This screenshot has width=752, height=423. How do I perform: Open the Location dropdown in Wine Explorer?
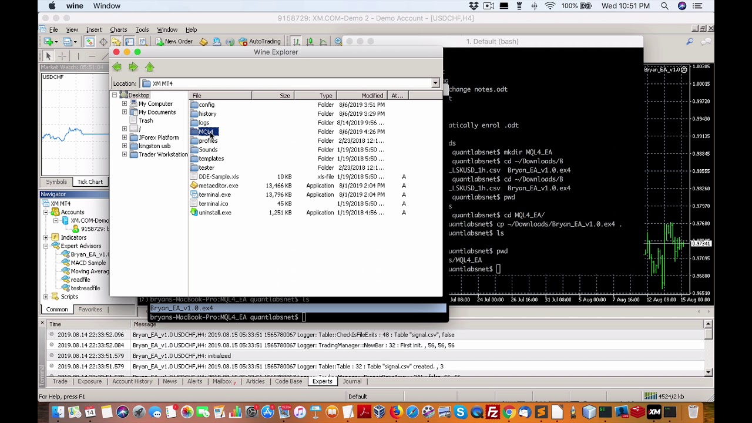pos(435,83)
